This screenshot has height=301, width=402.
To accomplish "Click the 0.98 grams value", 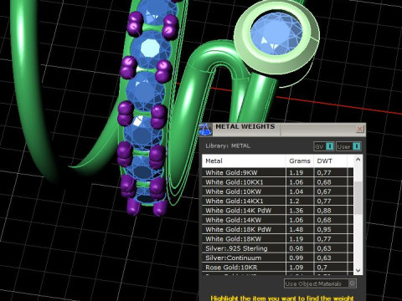I will (x=296, y=248).
